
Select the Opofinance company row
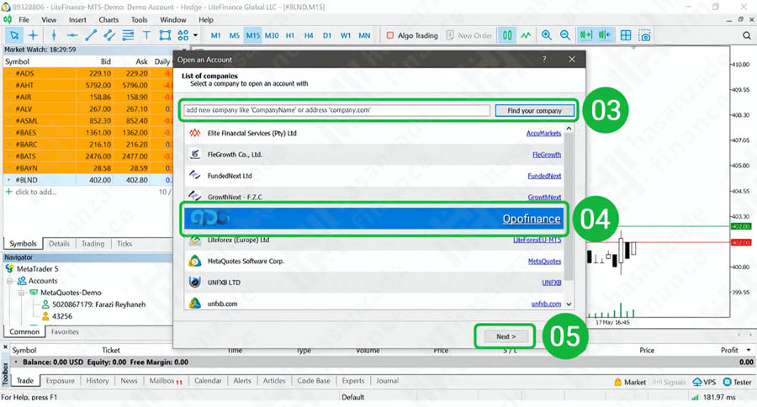coord(373,219)
